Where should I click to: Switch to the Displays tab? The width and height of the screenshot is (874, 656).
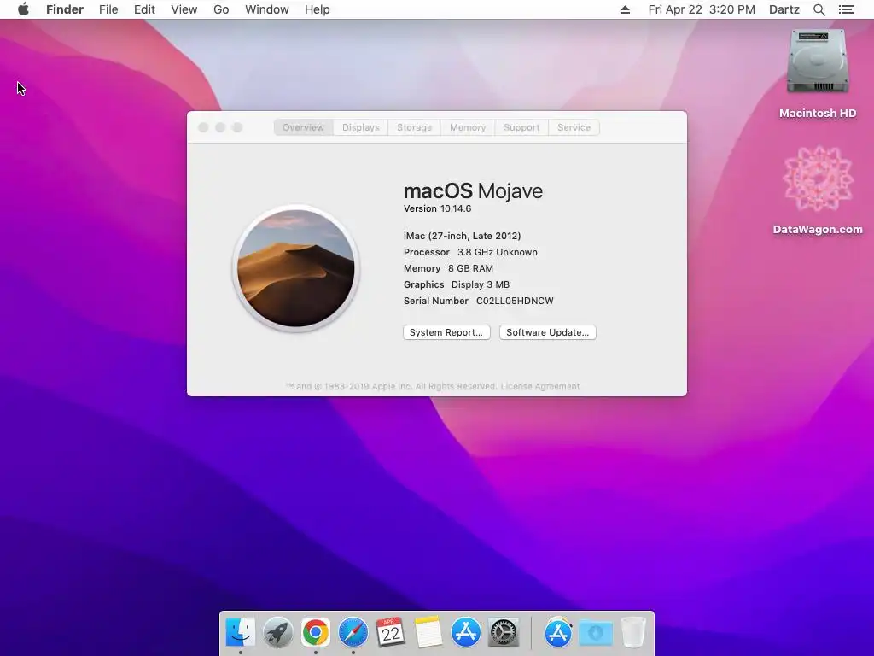click(361, 127)
